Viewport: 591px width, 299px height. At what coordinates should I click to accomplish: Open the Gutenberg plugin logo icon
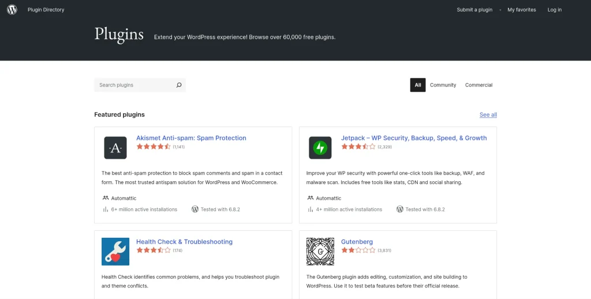coord(320,252)
